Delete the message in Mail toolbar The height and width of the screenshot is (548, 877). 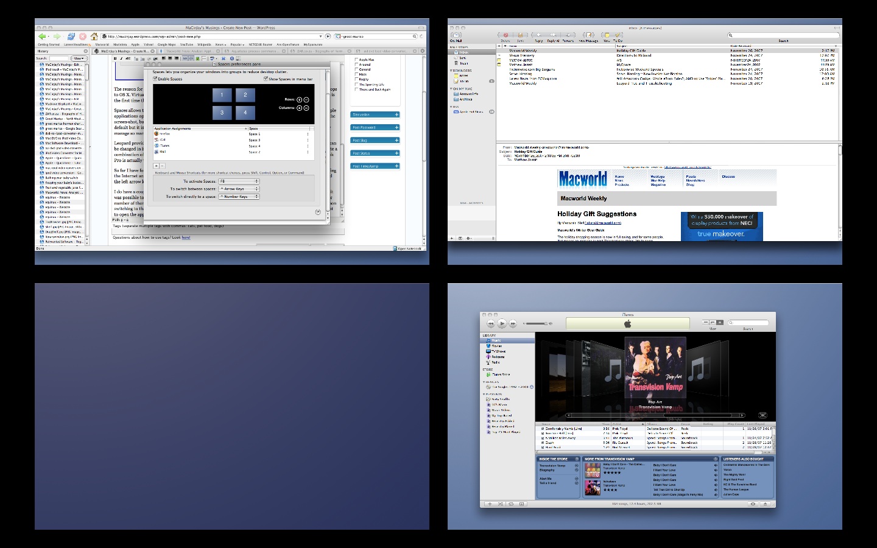pos(505,36)
